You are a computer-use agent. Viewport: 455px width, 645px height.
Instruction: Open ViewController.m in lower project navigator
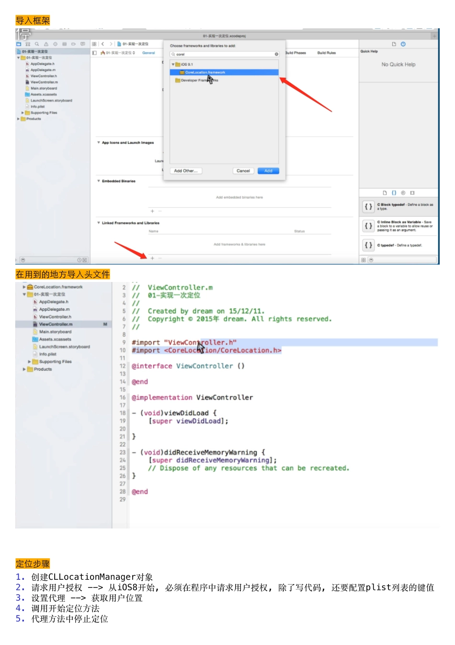(x=56, y=324)
